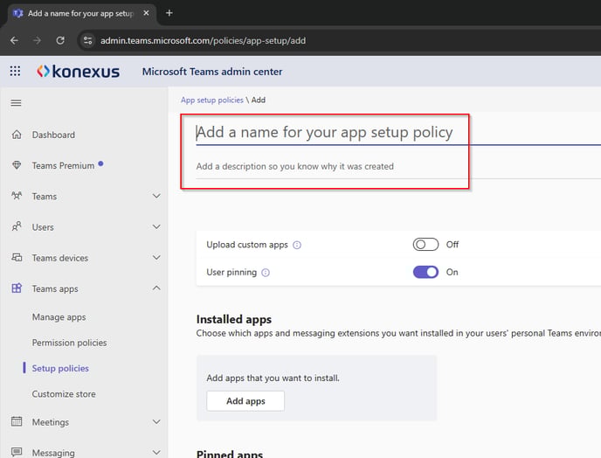Open info icon beside User pinning

click(x=266, y=273)
